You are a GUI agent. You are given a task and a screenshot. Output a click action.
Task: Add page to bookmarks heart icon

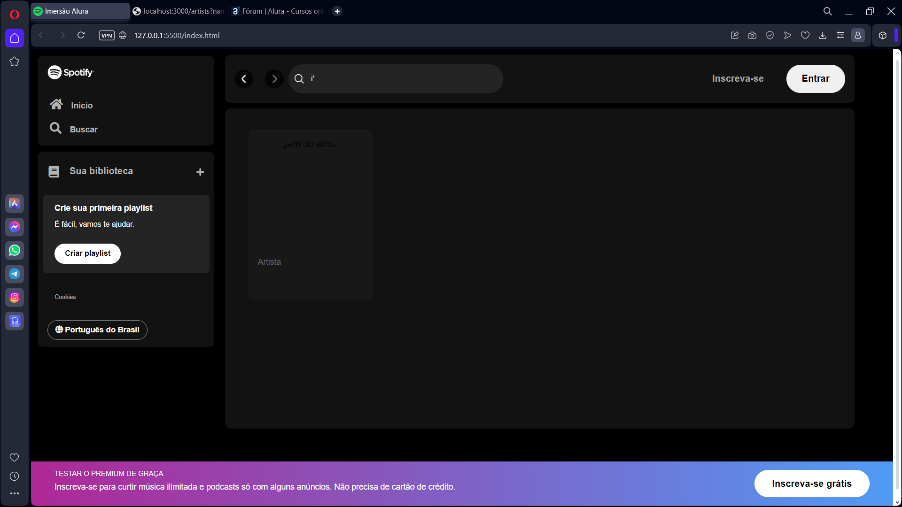805,35
